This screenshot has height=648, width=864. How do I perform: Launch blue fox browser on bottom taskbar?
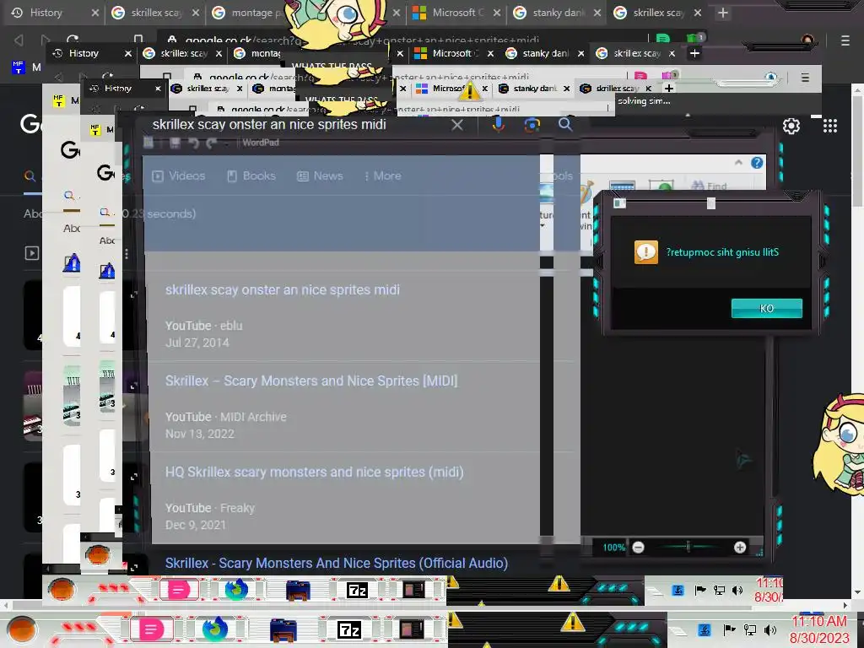click(x=215, y=629)
